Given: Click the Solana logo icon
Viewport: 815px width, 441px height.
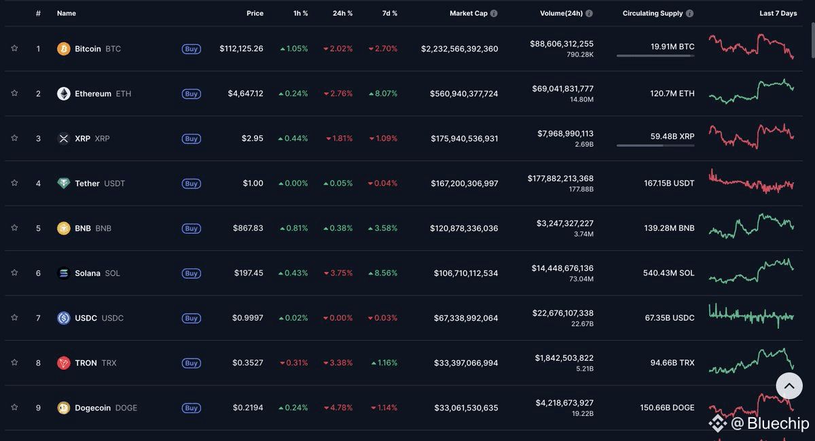Looking at the screenshot, I should 64,273.
